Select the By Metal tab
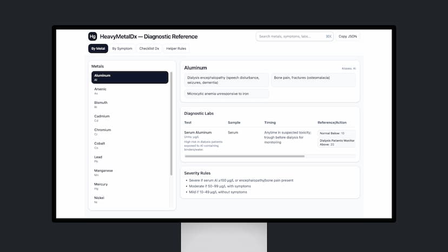 click(x=98, y=49)
